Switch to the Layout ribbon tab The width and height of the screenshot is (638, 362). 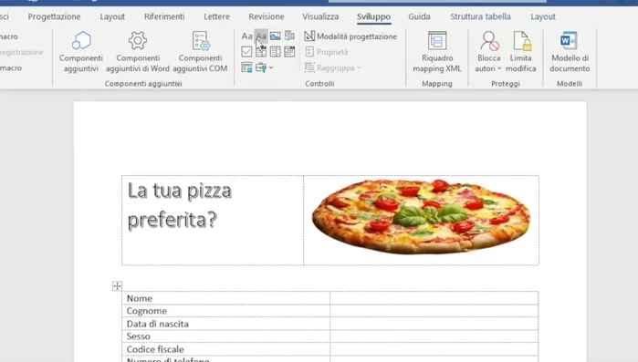pyautogui.click(x=112, y=16)
